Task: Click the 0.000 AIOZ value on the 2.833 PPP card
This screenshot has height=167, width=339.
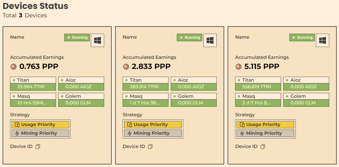Action: tap(194, 87)
